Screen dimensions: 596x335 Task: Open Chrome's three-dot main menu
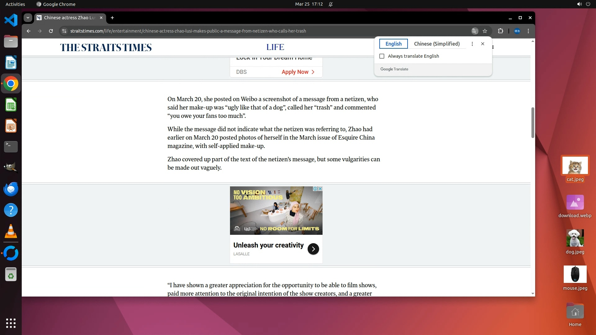pyautogui.click(x=528, y=31)
